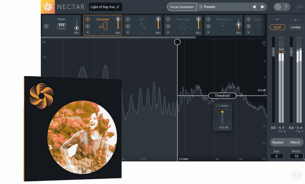The width and height of the screenshot is (305, 184).
Task: Click the Saturation starburst icon
Action: tap(223, 26)
